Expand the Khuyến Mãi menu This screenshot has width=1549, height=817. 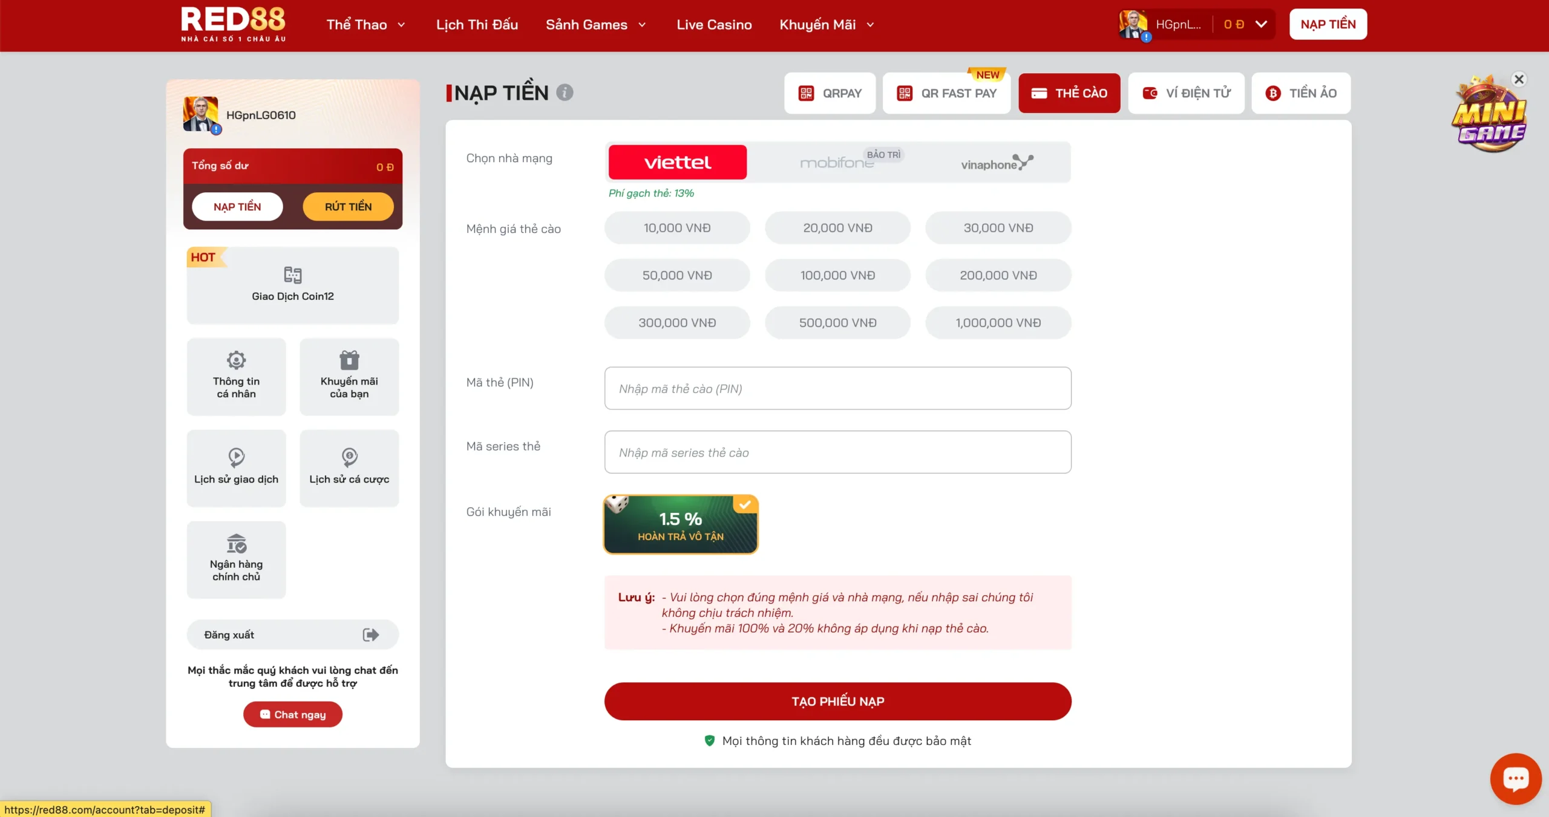point(827,25)
